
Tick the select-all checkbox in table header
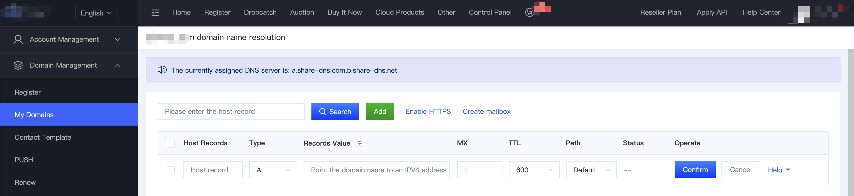(x=171, y=143)
